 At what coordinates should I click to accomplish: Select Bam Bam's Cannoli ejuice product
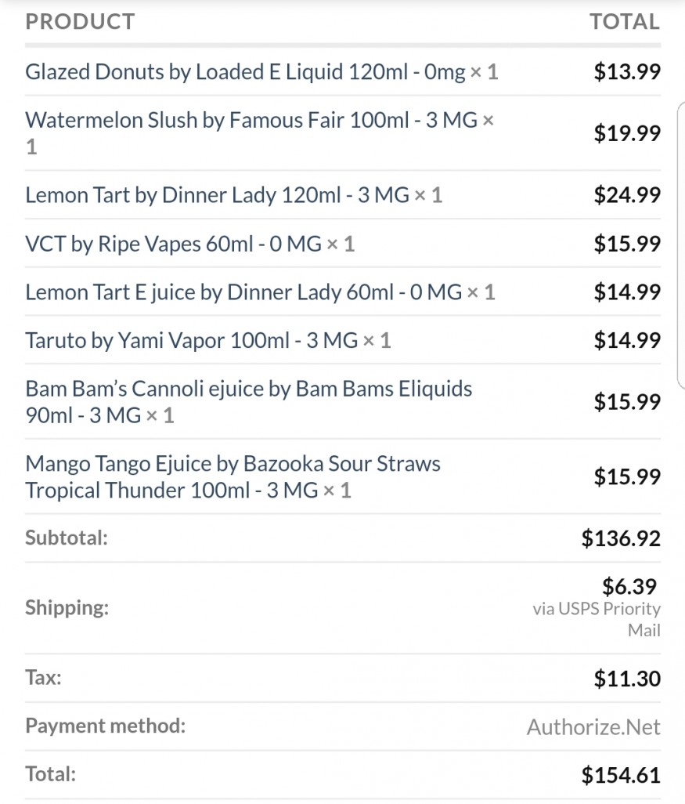point(248,389)
